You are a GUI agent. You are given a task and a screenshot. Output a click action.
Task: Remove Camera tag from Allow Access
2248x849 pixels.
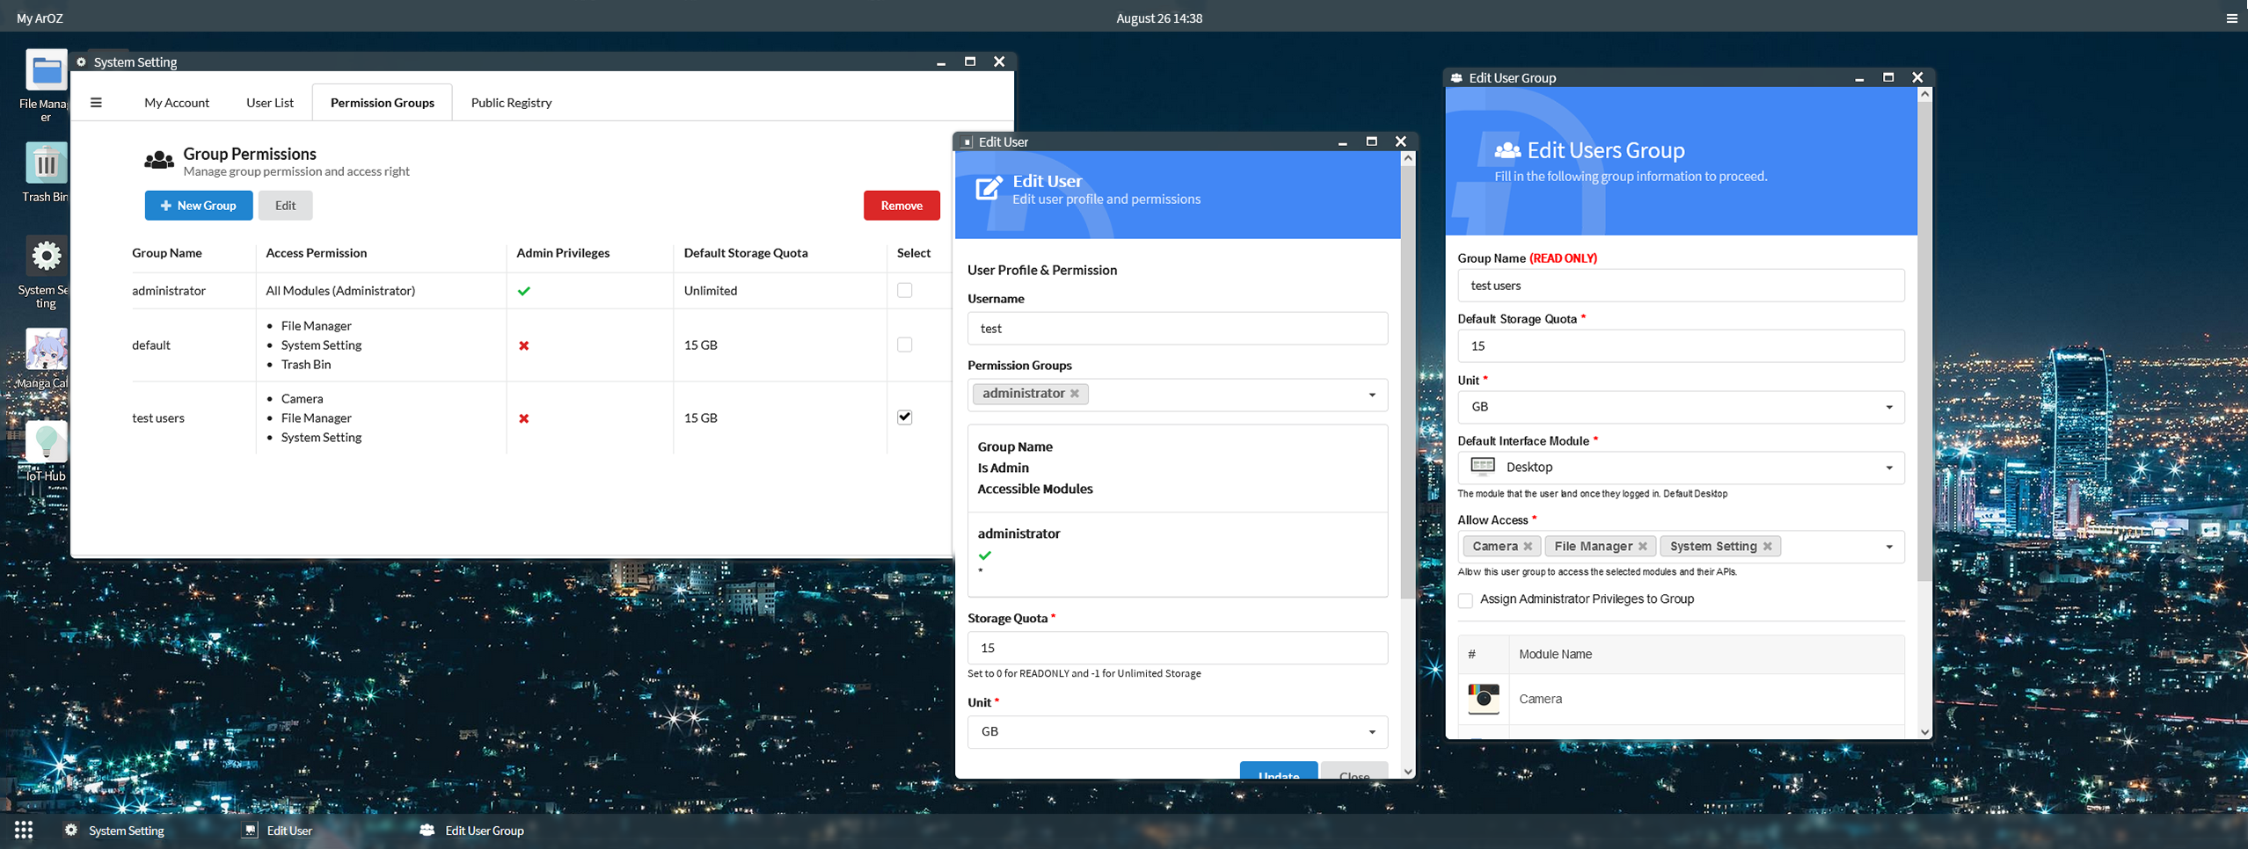tap(1528, 547)
